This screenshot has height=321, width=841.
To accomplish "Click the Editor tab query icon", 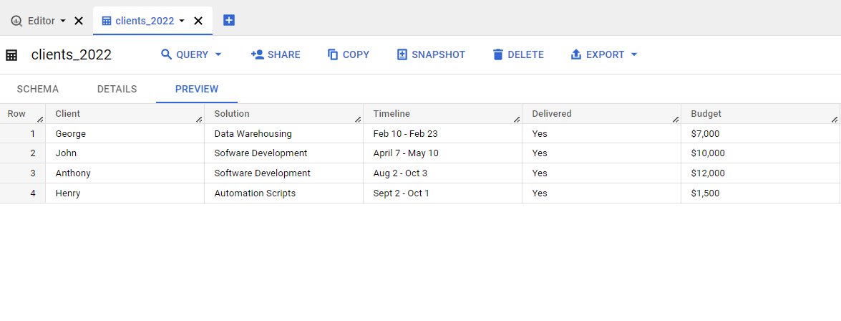I will (x=16, y=21).
